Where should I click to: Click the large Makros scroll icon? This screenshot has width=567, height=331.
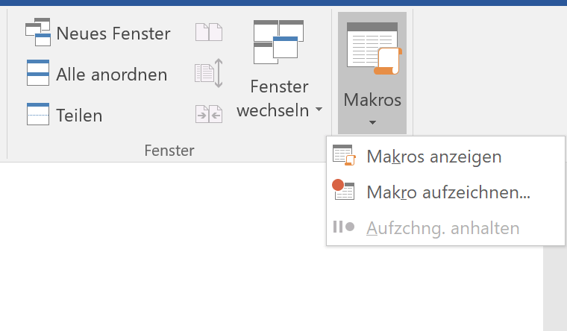click(x=373, y=48)
